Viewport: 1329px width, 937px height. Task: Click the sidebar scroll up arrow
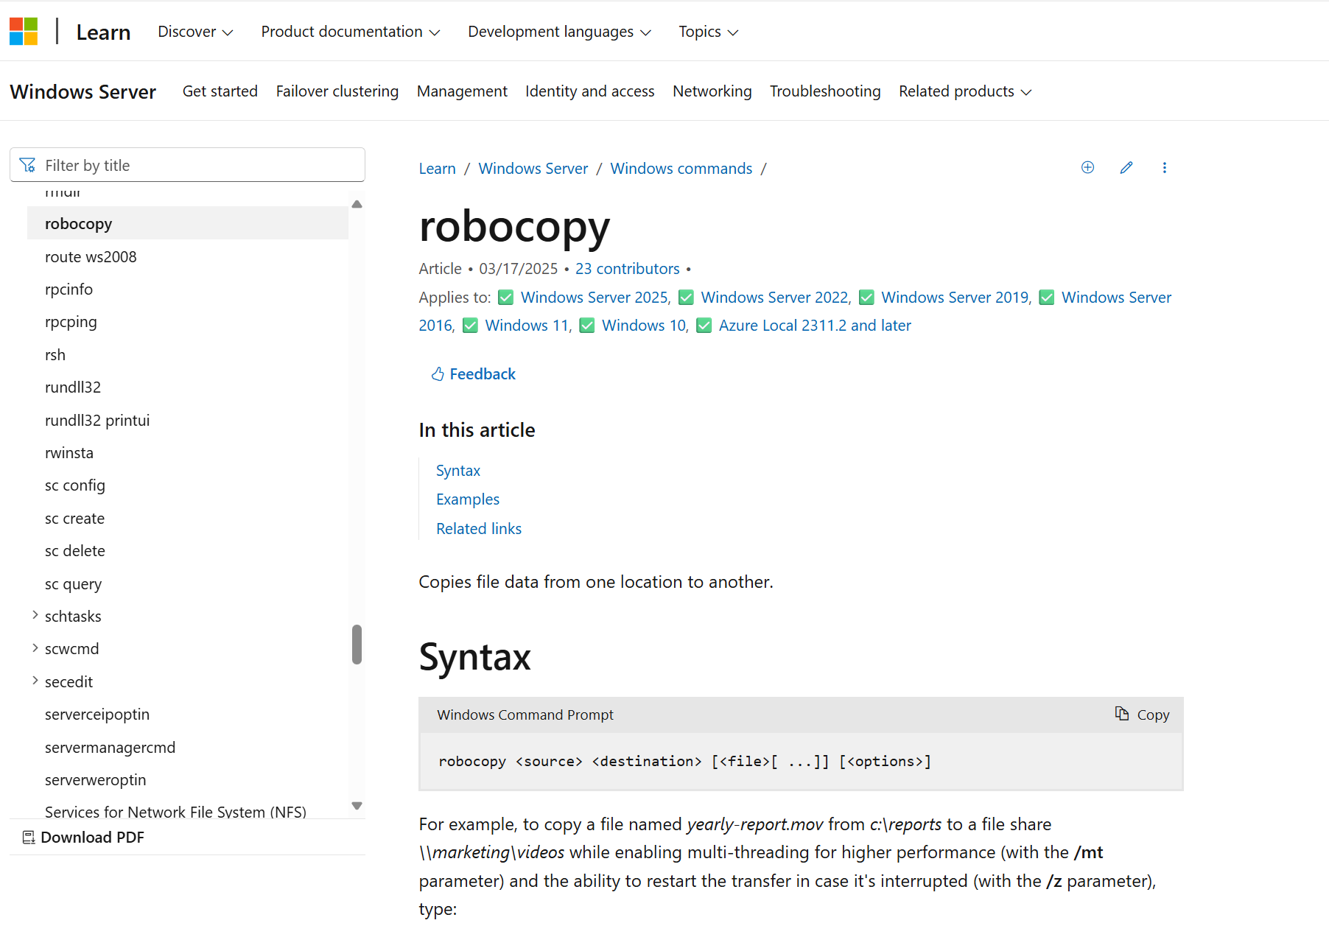click(357, 204)
